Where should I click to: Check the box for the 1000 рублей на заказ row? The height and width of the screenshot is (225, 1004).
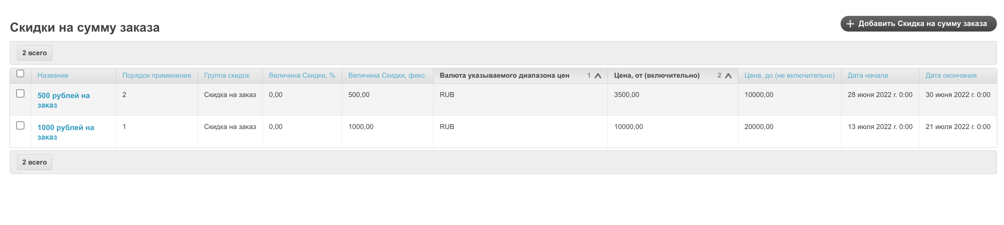(20, 126)
